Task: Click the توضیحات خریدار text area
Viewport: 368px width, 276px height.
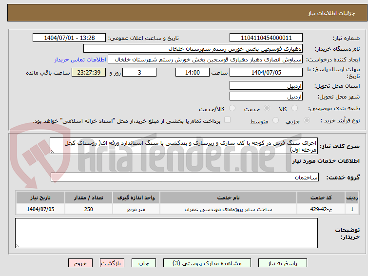Action: point(166,233)
